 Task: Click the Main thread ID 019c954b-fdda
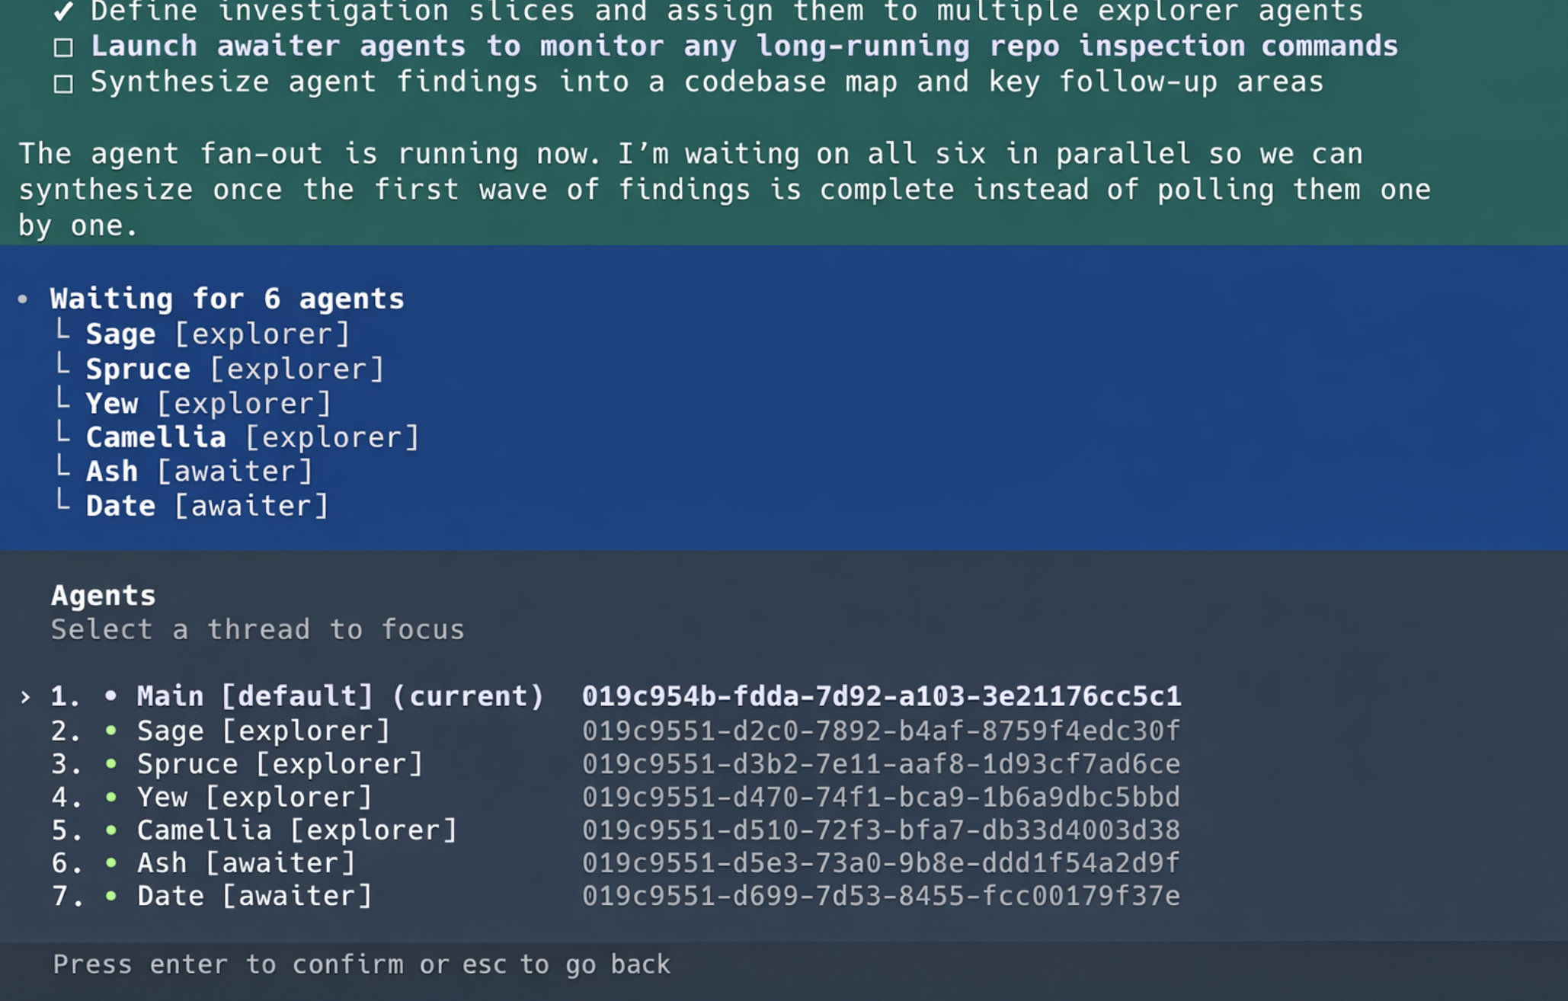tap(881, 696)
